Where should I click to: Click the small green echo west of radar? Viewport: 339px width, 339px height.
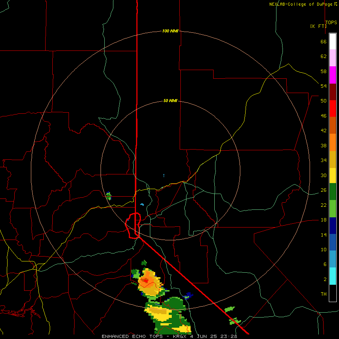click(x=109, y=196)
